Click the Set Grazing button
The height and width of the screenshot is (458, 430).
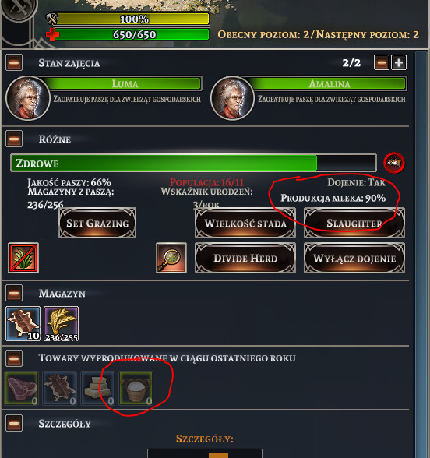[x=97, y=223]
